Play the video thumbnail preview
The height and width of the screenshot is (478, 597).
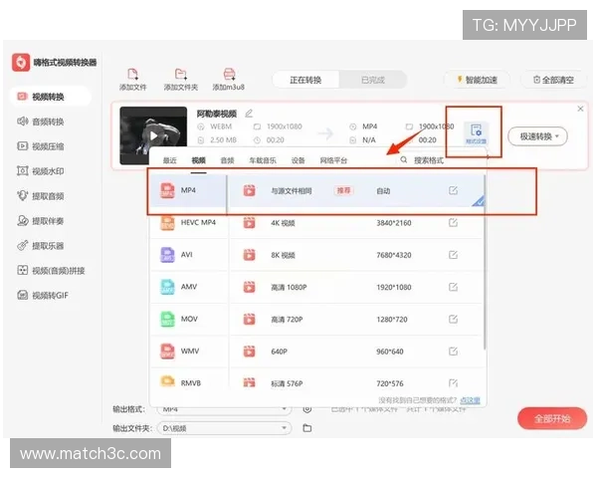[153, 135]
